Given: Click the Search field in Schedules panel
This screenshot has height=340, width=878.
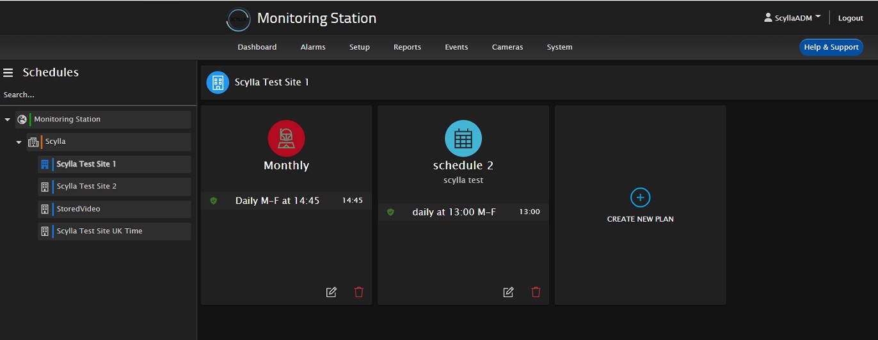Looking at the screenshot, I should [x=96, y=95].
